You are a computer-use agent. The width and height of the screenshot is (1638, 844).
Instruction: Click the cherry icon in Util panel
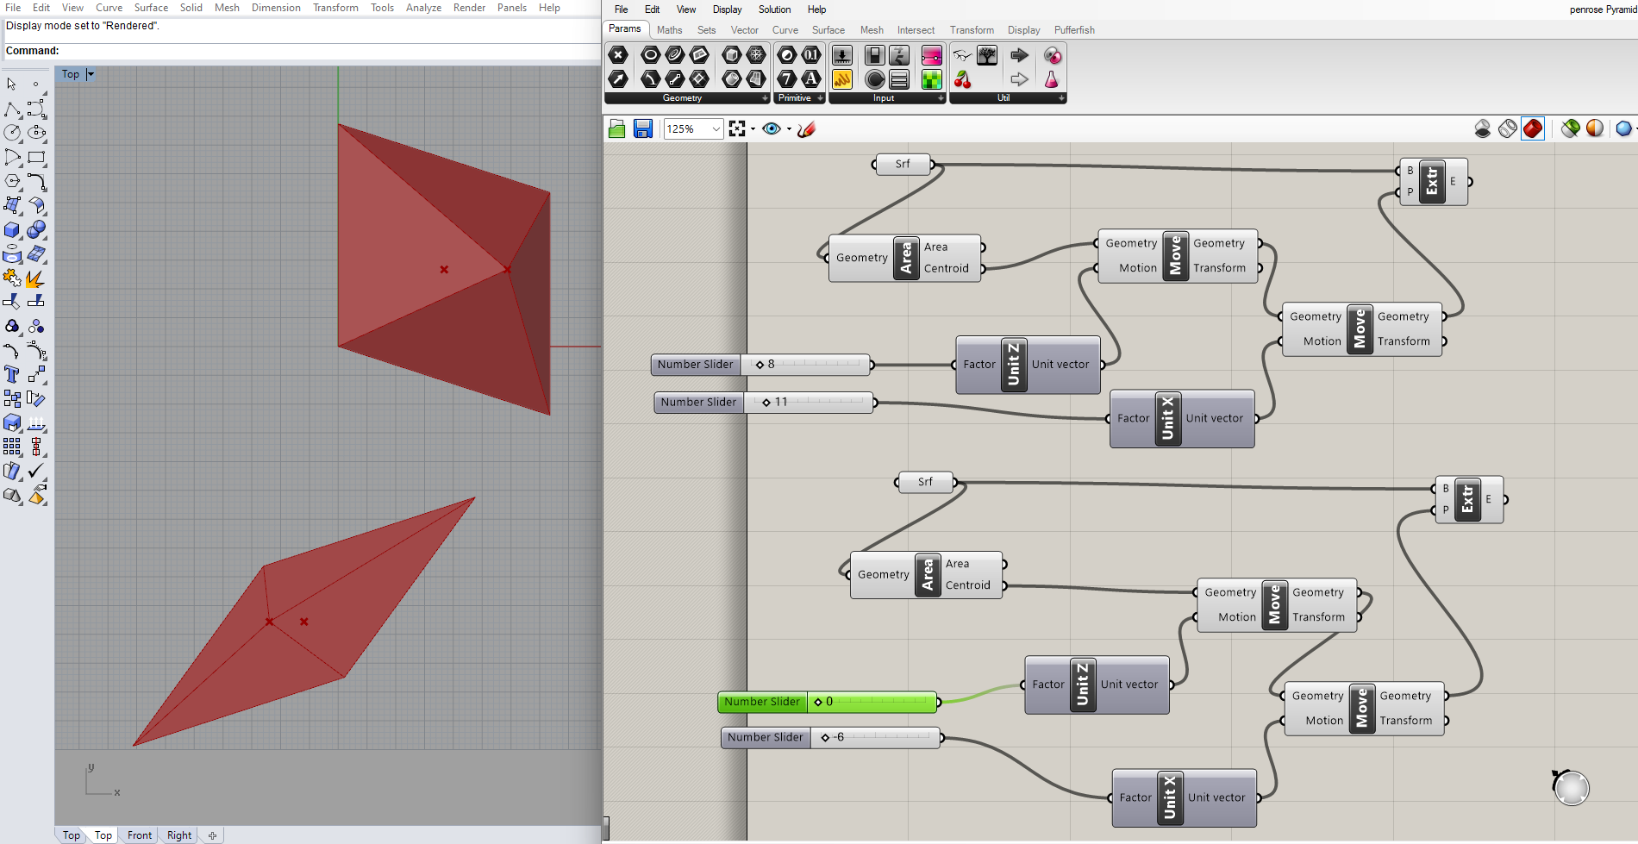click(x=962, y=80)
